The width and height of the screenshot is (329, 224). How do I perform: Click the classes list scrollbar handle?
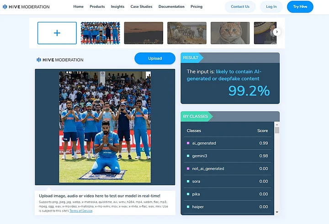[277, 130]
